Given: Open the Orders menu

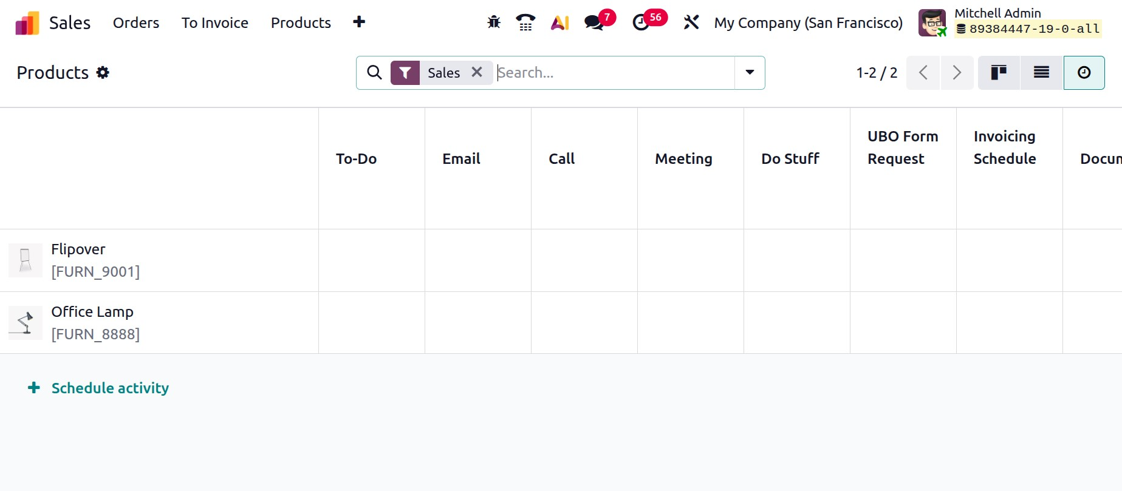Looking at the screenshot, I should (x=136, y=23).
